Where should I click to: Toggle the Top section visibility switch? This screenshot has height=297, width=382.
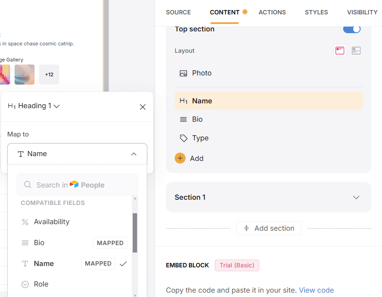(x=352, y=29)
